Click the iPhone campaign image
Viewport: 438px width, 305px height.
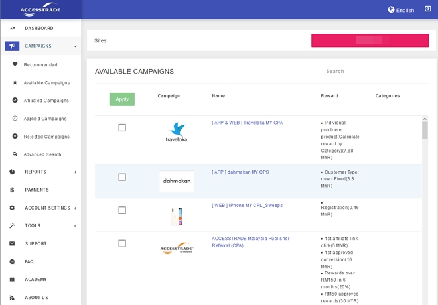(177, 216)
